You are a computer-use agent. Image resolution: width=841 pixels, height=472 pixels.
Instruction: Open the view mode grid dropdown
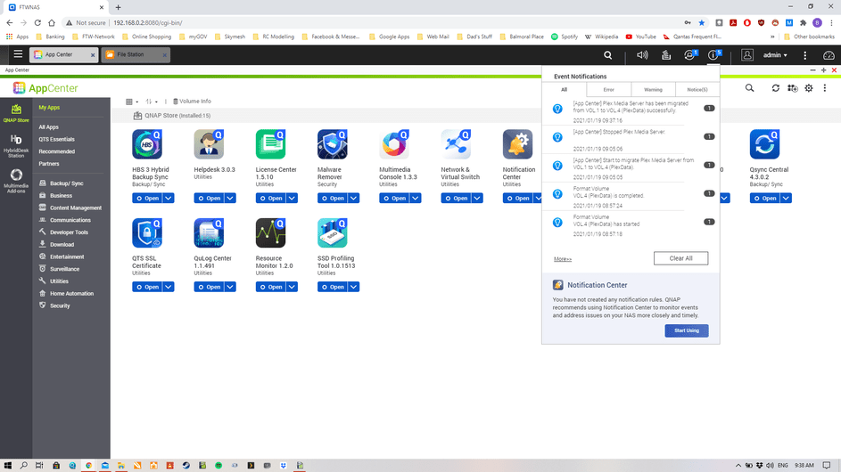click(132, 102)
